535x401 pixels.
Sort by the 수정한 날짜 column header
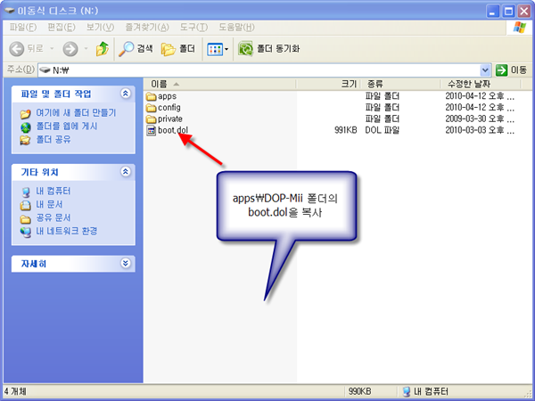(x=480, y=84)
